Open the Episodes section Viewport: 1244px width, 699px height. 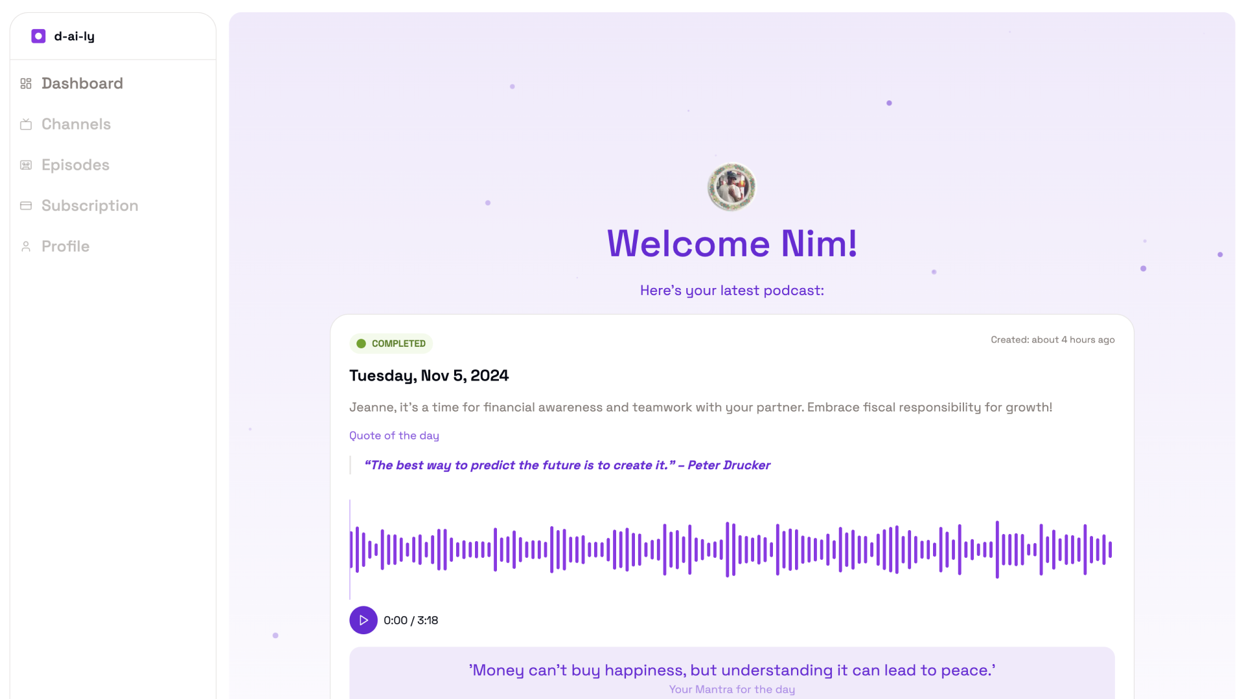75,165
